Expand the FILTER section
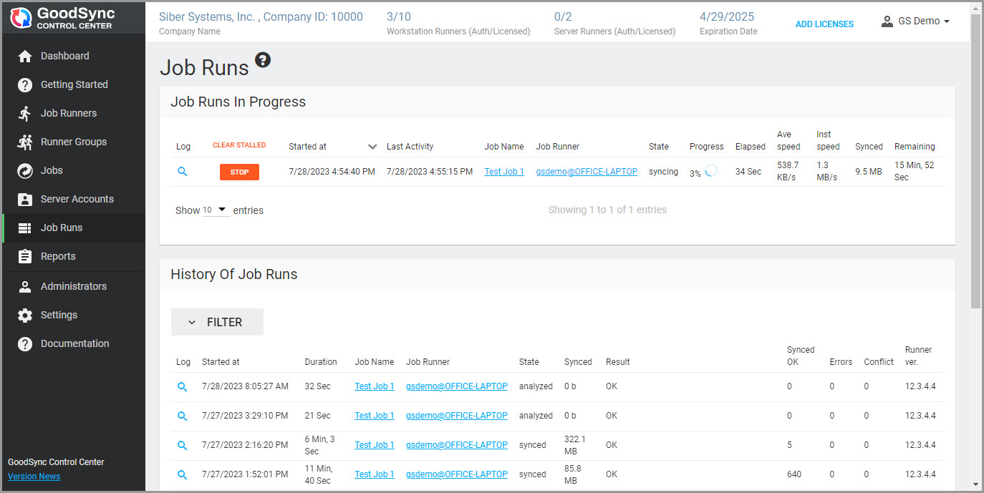The height and width of the screenshot is (493, 984). (217, 322)
